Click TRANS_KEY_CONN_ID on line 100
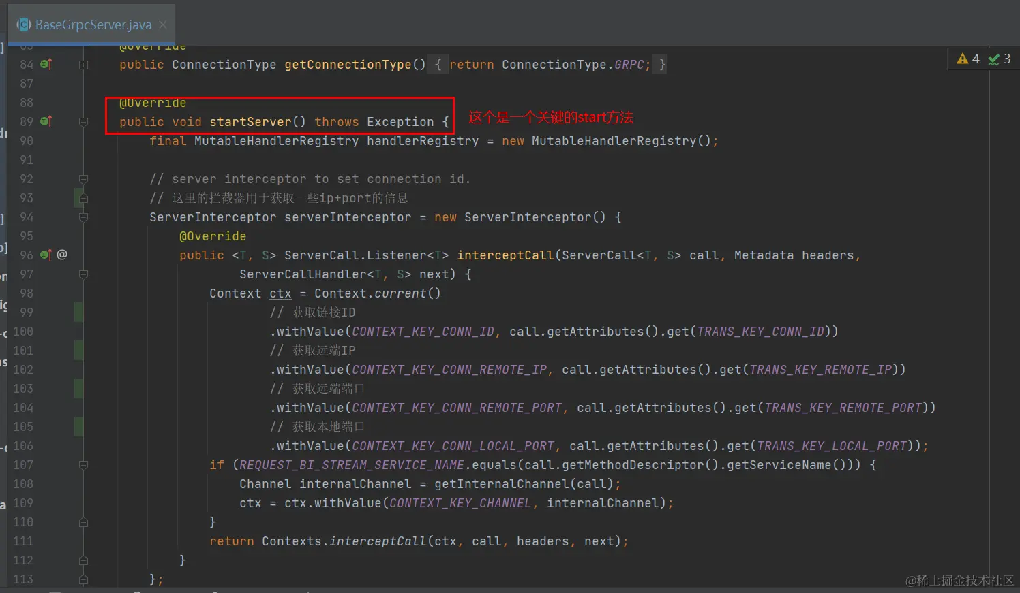The image size is (1020, 593). tap(760, 332)
